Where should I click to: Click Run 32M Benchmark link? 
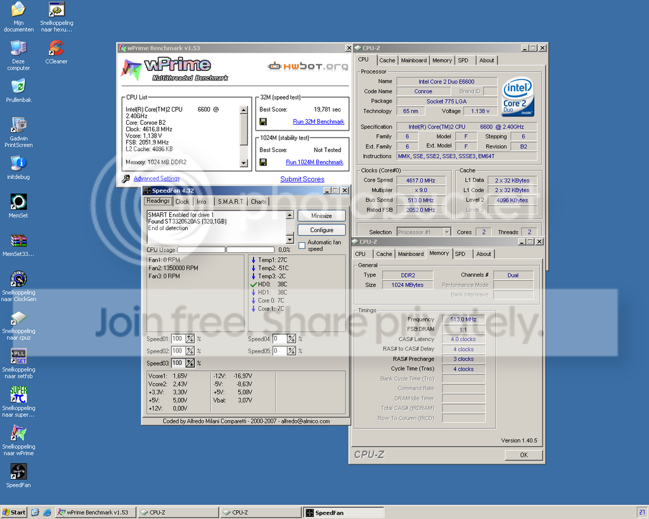click(x=318, y=122)
